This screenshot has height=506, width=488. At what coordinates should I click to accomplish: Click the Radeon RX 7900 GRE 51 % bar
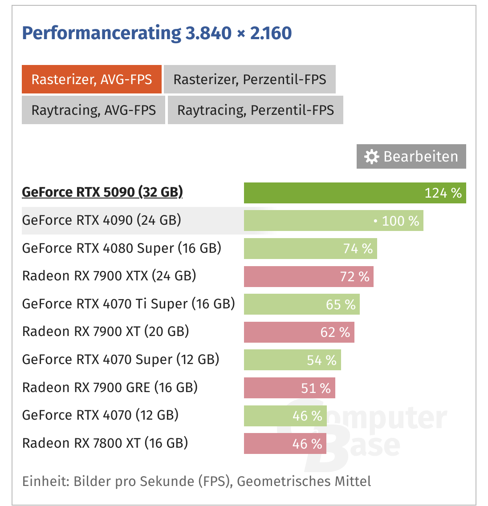tap(289, 388)
